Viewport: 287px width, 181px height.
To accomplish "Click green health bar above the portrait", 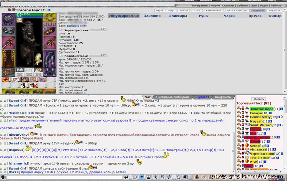I will 29,14.
